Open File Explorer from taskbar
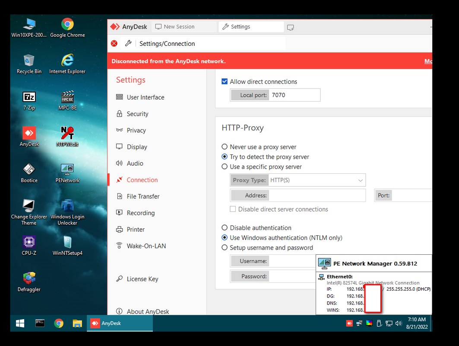 [x=77, y=323]
